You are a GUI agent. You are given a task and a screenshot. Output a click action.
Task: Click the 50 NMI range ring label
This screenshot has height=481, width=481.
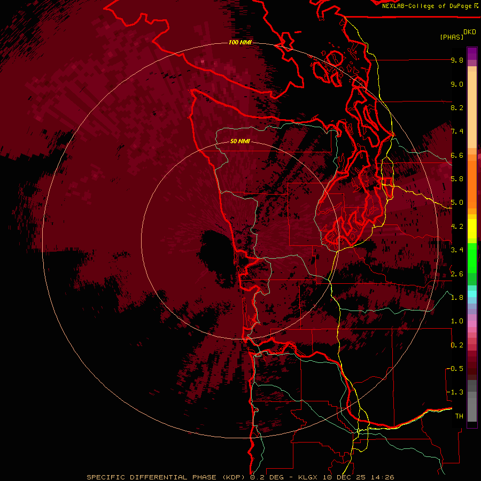pyautogui.click(x=240, y=141)
